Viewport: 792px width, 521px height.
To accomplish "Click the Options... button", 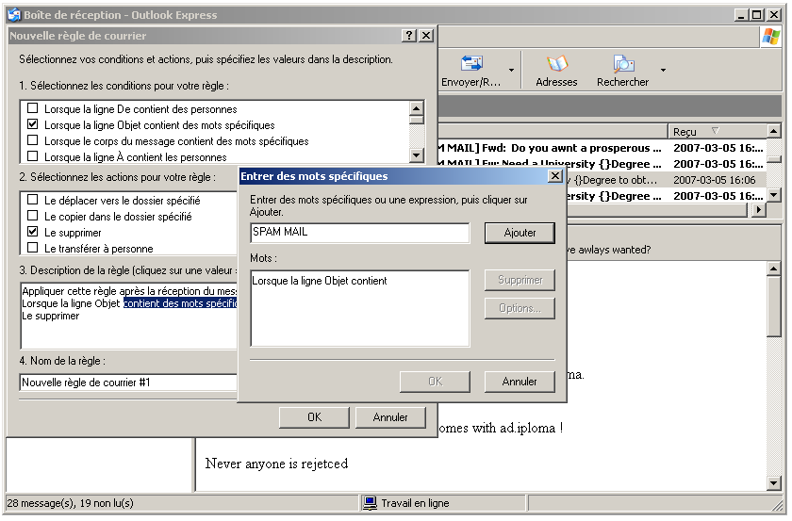I will pyautogui.click(x=520, y=308).
